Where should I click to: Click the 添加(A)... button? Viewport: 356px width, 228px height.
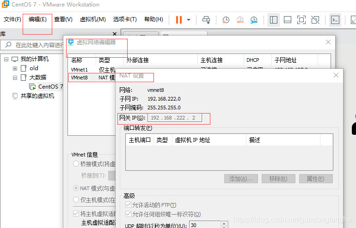241,179
